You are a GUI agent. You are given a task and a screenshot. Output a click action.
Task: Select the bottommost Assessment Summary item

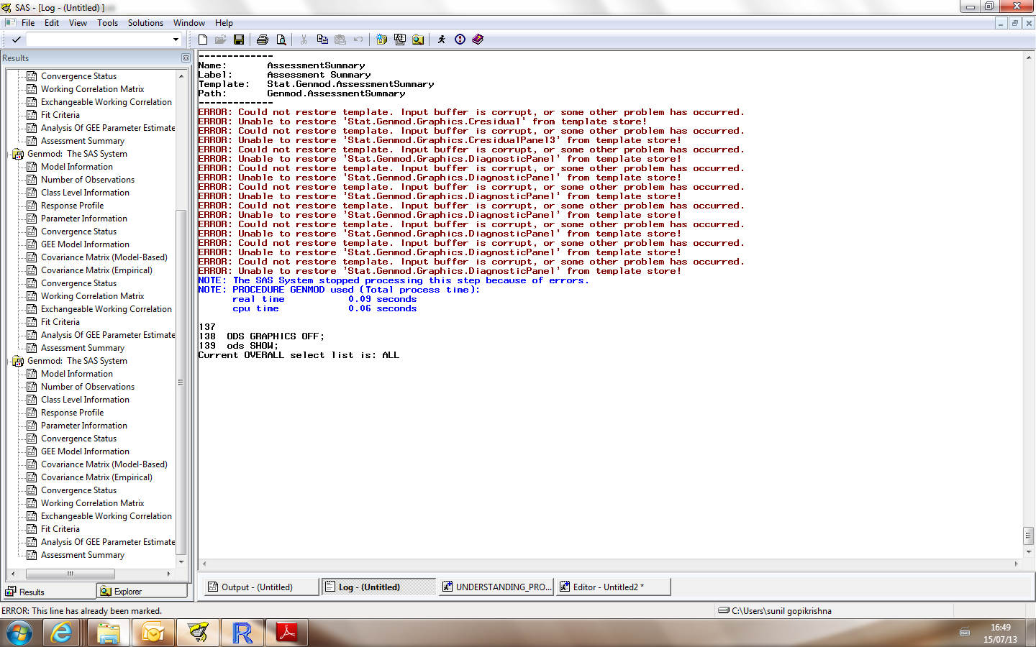click(x=83, y=555)
